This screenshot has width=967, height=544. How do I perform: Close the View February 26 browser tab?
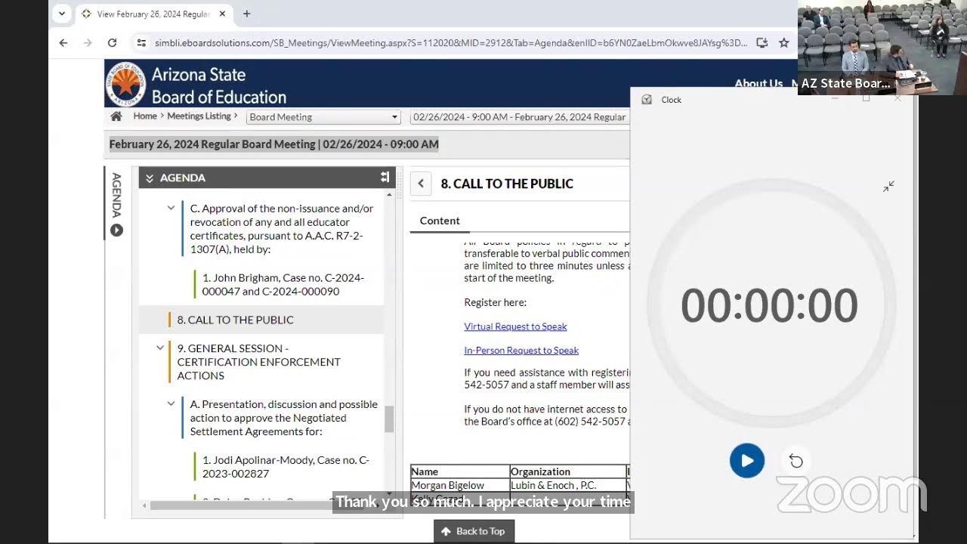tap(222, 14)
